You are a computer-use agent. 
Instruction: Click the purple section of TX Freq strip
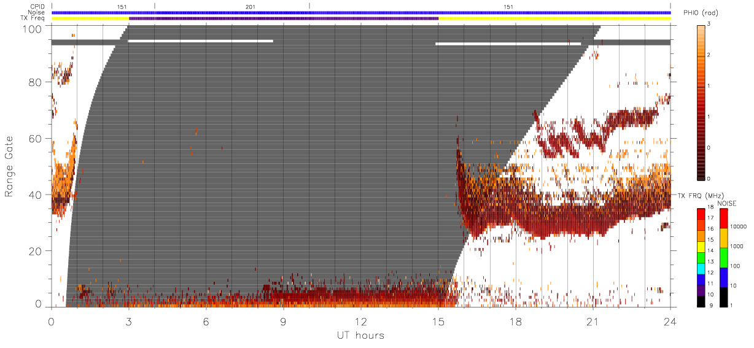coord(284,18)
